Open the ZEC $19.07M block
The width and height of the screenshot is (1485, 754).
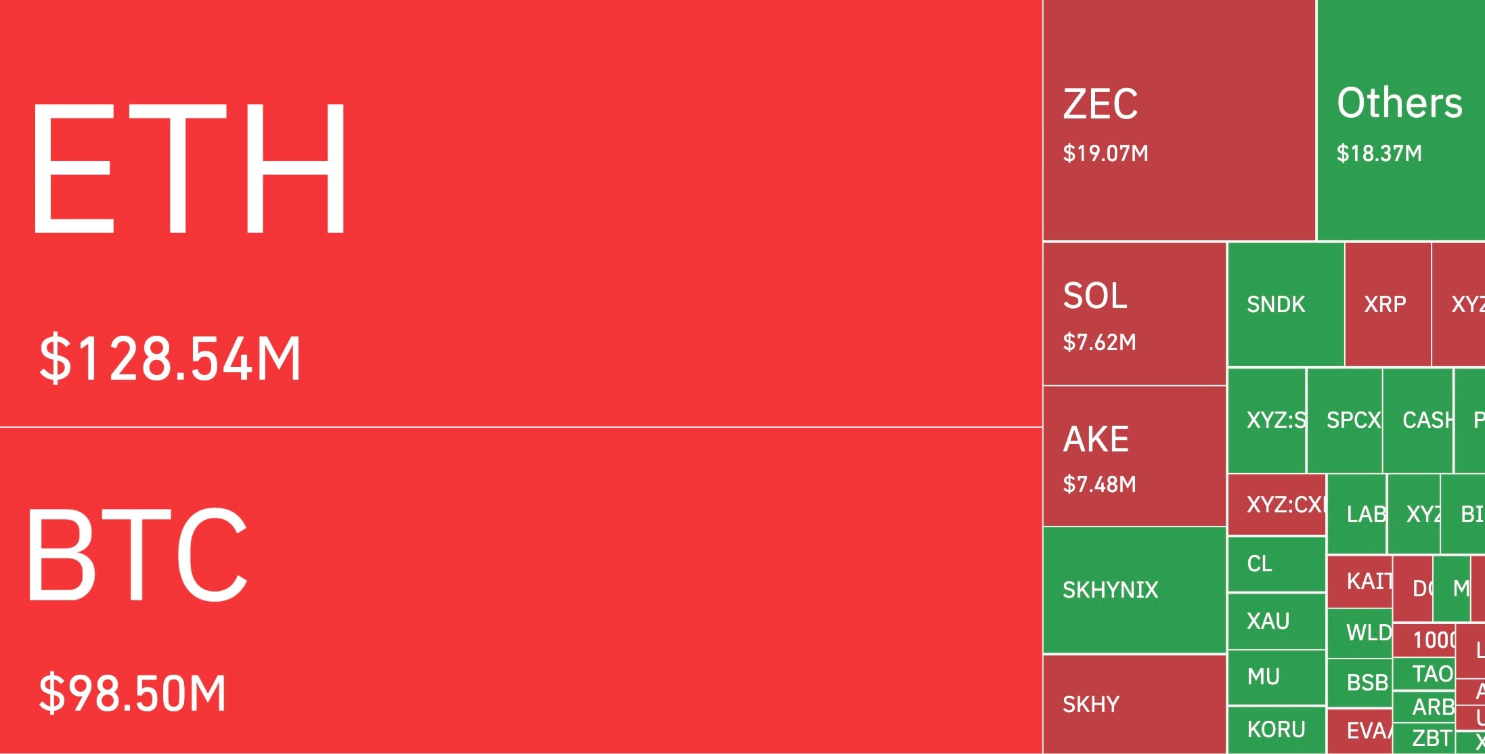pos(1179,120)
